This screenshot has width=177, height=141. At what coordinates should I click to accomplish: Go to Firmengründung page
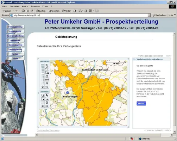tap(15, 27)
